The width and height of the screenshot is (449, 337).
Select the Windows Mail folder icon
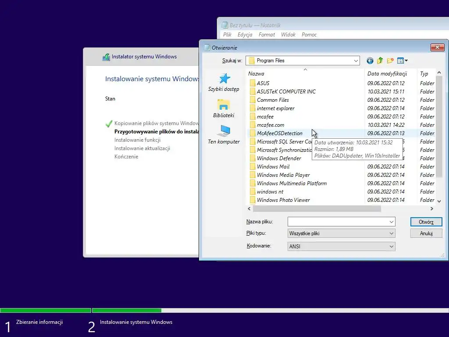[252, 166]
